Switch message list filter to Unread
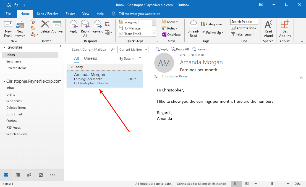This screenshot has height=187, width=306. coord(90,58)
